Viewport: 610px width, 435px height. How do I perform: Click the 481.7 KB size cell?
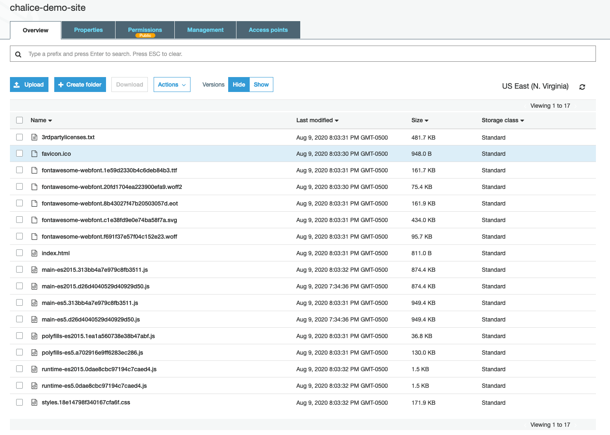(x=423, y=138)
